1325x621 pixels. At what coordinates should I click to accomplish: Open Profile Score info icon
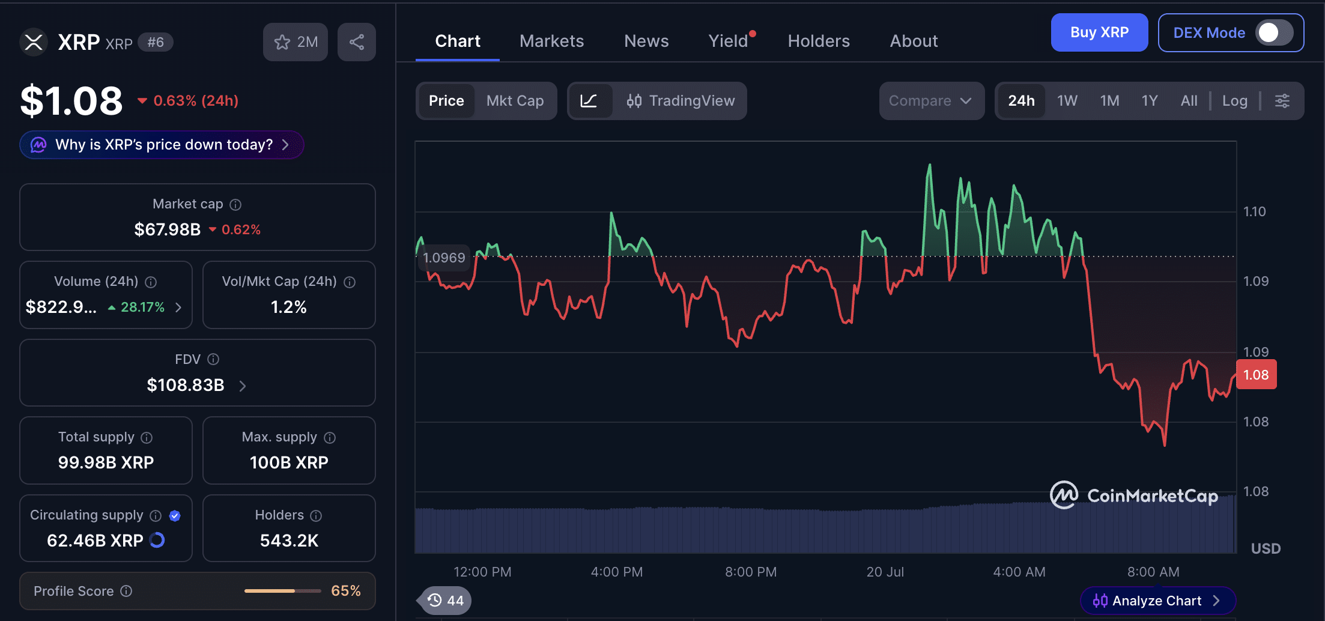click(126, 591)
